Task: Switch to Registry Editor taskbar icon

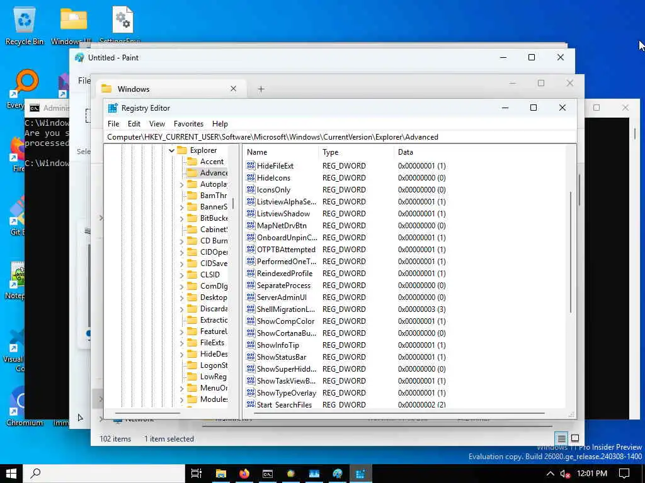Action: pyautogui.click(x=361, y=474)
